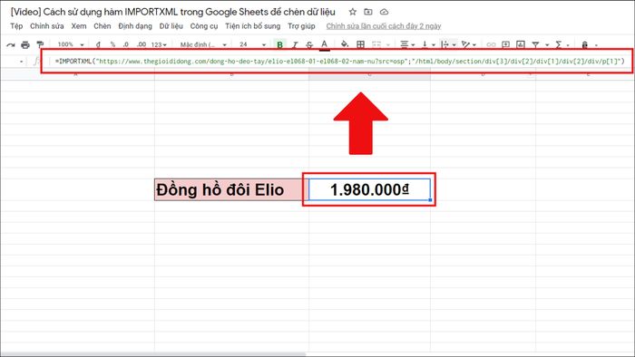Open the font size 24 dropdown
This screenshot has height=357, width=635.
[x=253, y=44]
